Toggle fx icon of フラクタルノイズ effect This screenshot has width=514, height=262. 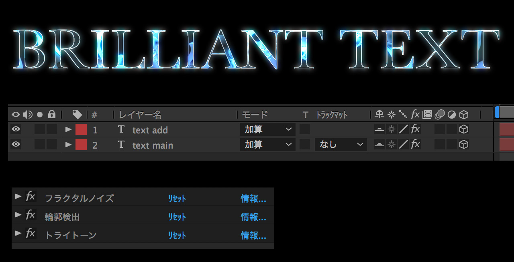click(31, 196)
